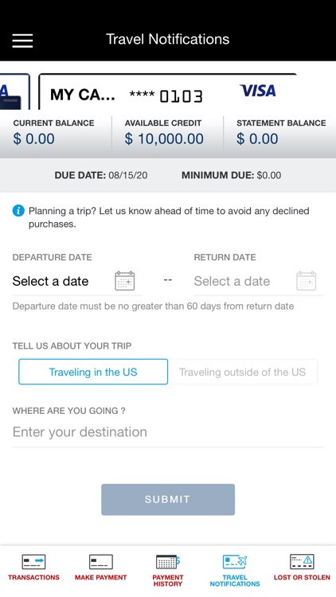Tap the Travel Notifications airplane icon
Image resolution: width=336 pixels, height=597 pixels.
point(235,562)
